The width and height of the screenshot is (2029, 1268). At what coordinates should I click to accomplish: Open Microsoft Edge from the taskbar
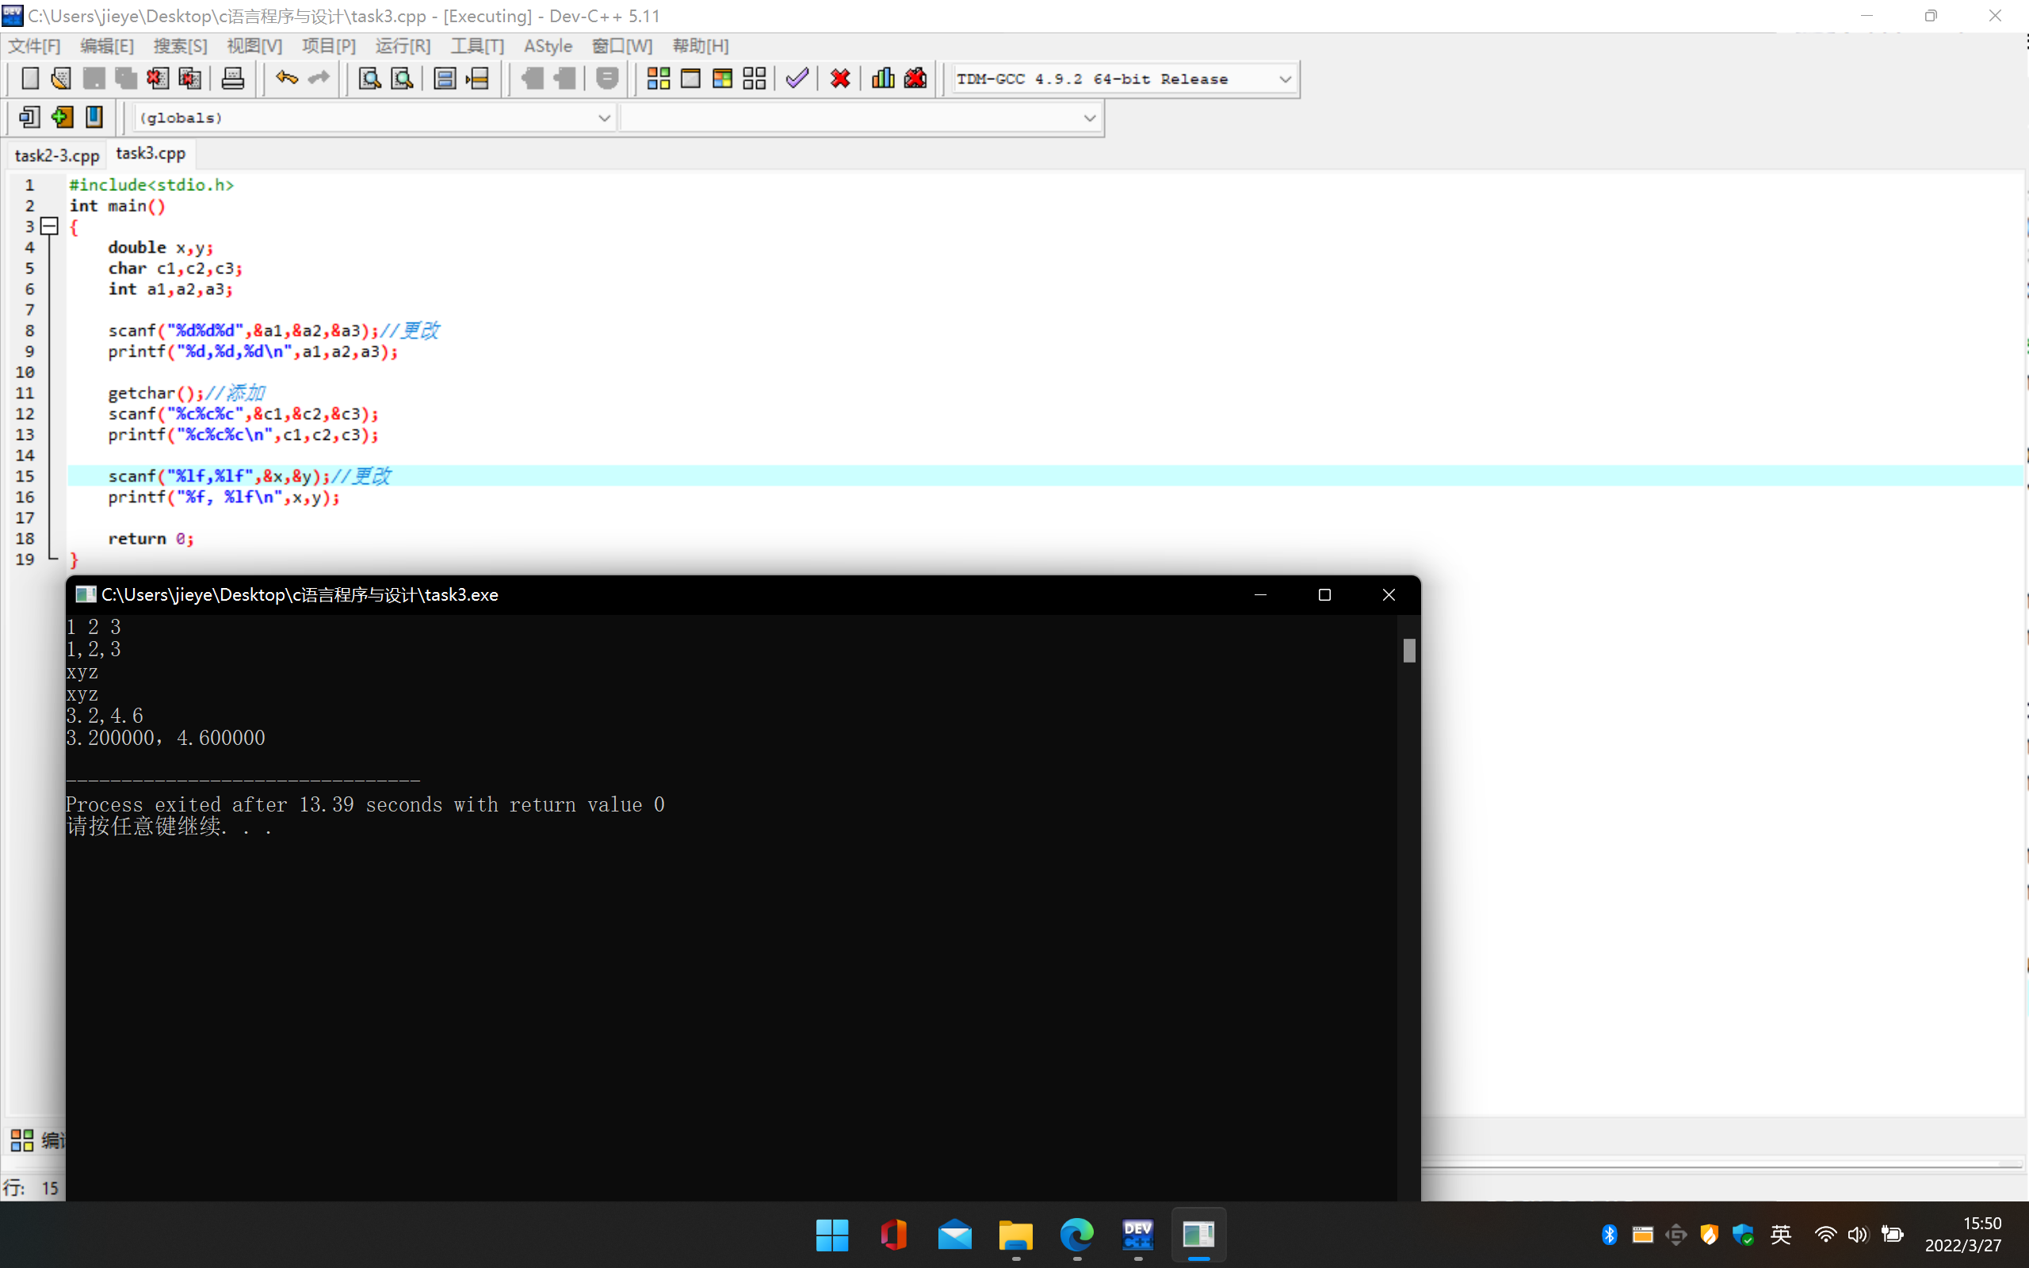[x=1076, y=1234]
